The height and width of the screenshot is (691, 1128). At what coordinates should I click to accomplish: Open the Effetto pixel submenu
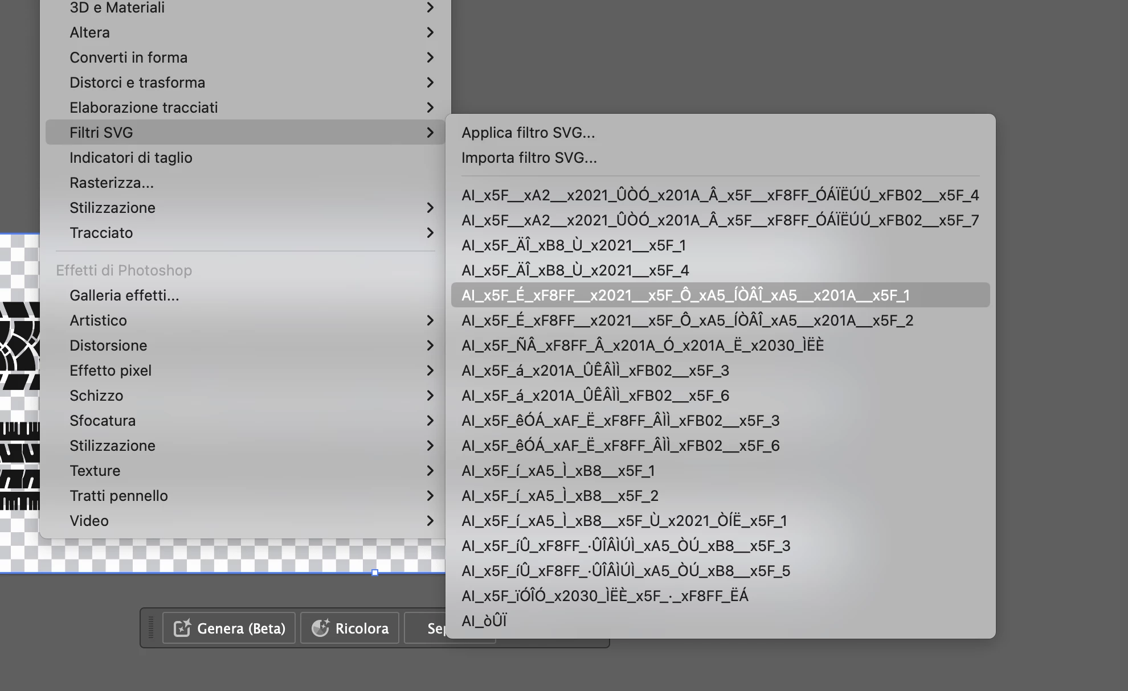[111, 371]
